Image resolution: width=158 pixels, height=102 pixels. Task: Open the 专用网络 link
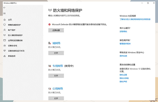(58, 66)
